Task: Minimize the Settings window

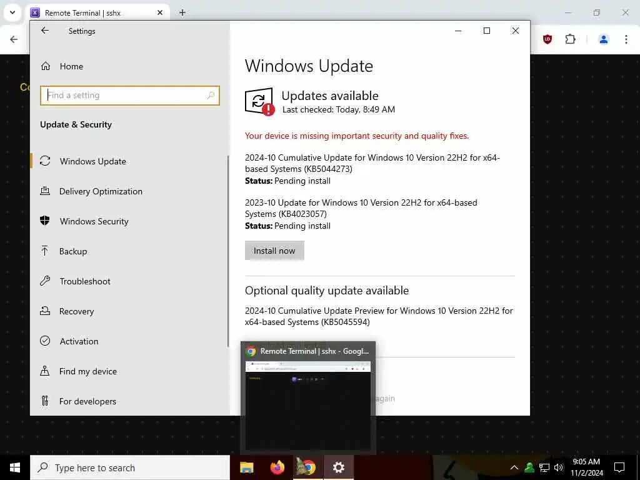Action: tap(458, 31)
